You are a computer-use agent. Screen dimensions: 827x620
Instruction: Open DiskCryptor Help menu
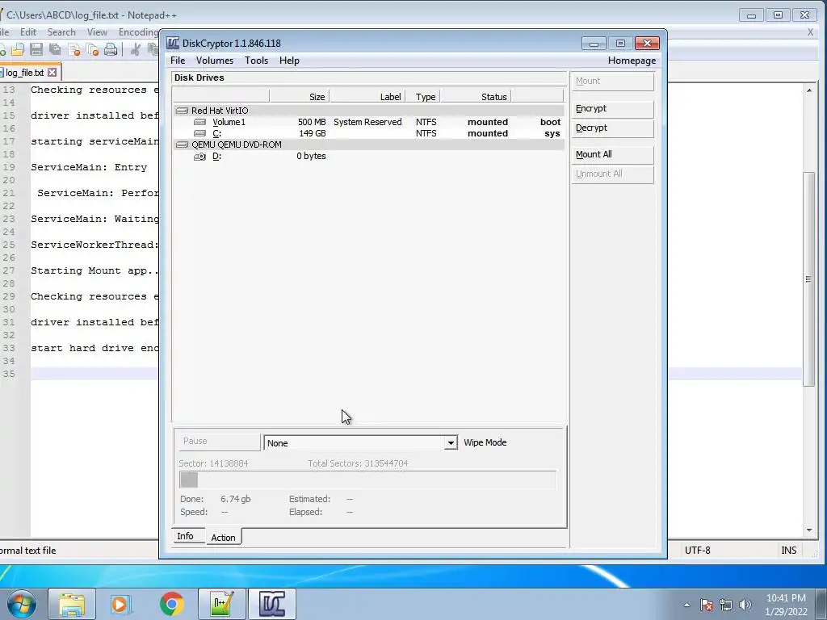coord(289,61)
